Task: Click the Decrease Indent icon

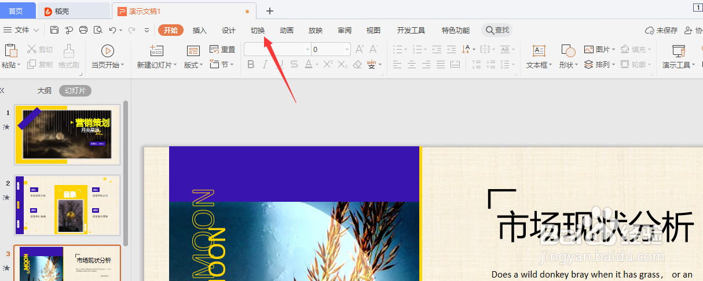Action: coord(437,50)
